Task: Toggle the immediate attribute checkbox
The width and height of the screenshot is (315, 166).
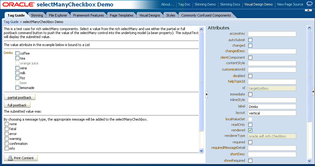Action: coord(250,95)
